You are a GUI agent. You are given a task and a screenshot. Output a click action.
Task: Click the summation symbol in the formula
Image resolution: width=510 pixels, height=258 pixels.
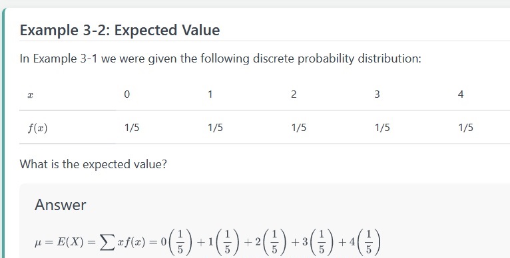coord(107,243)
